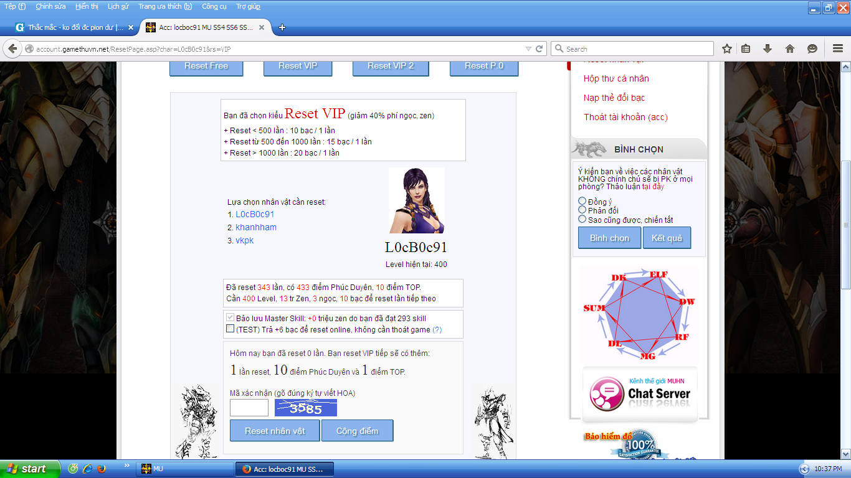Click the (?) help link

click(x=437, y=330)
